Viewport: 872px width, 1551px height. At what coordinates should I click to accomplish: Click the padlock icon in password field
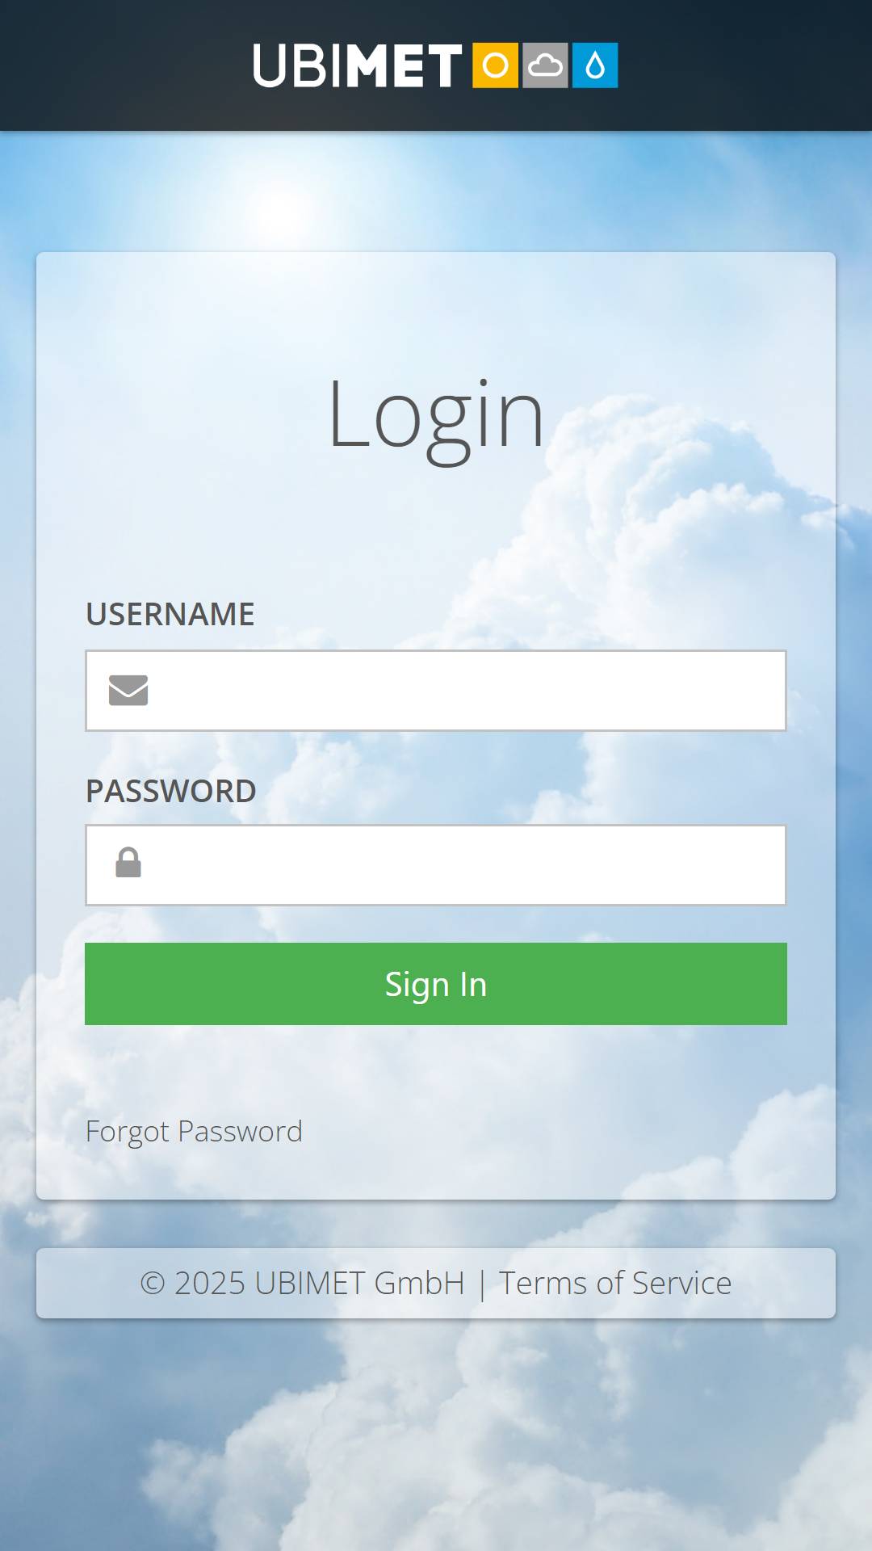[128, 862]
